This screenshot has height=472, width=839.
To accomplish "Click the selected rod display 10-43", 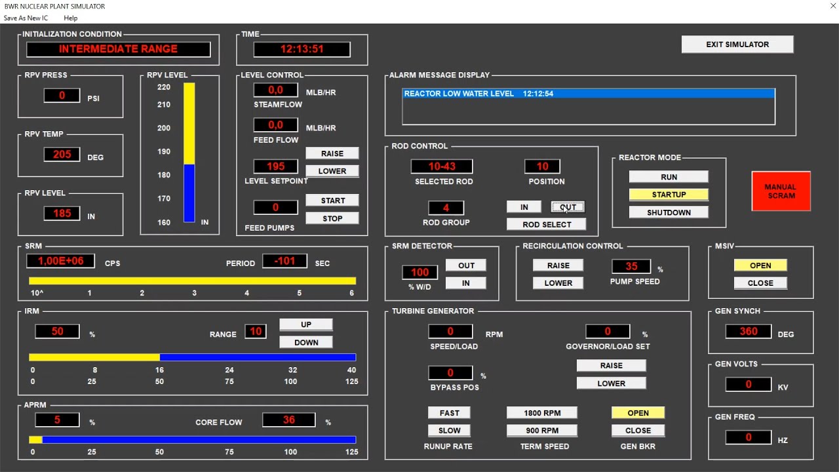I will [442, 167].
